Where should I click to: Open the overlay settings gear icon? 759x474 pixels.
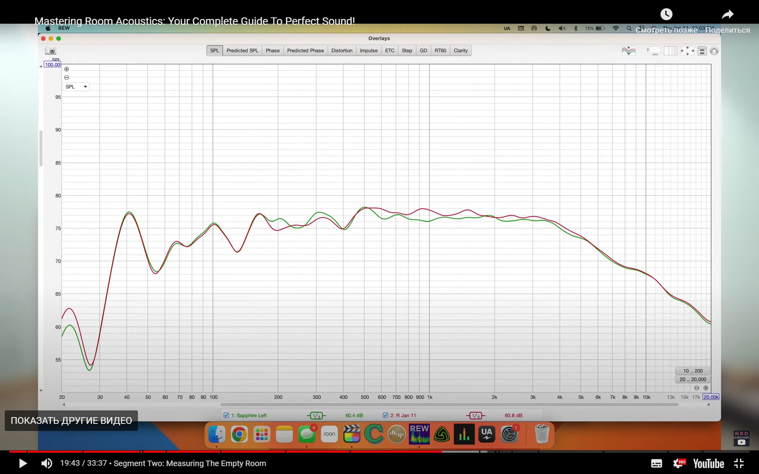714,51
